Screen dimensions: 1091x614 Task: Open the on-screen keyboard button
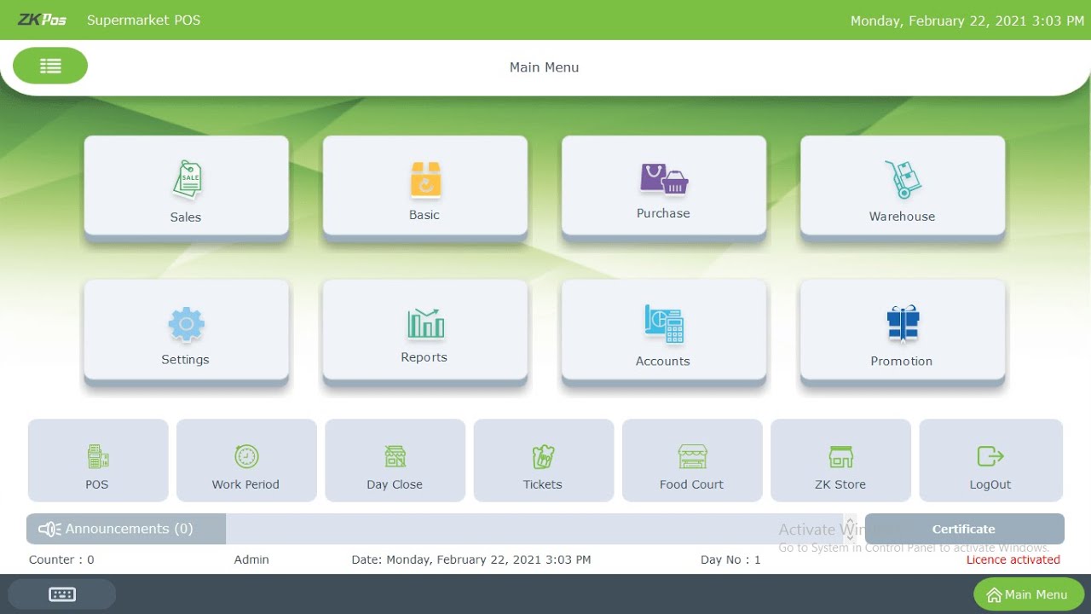[x=62, y=594]
